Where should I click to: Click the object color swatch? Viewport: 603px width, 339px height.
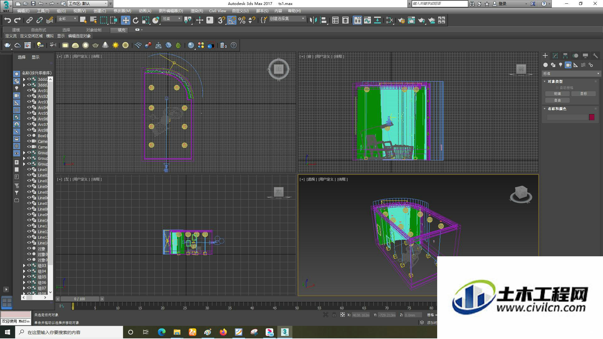[x=592, y=117]
